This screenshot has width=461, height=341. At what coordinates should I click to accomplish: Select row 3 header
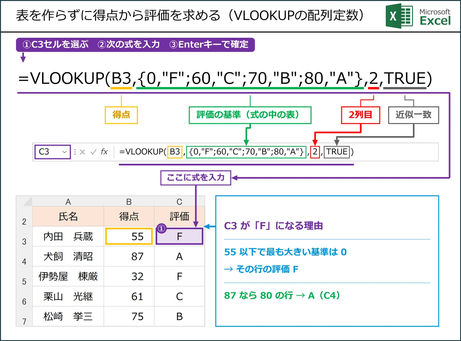pos(24,237)
